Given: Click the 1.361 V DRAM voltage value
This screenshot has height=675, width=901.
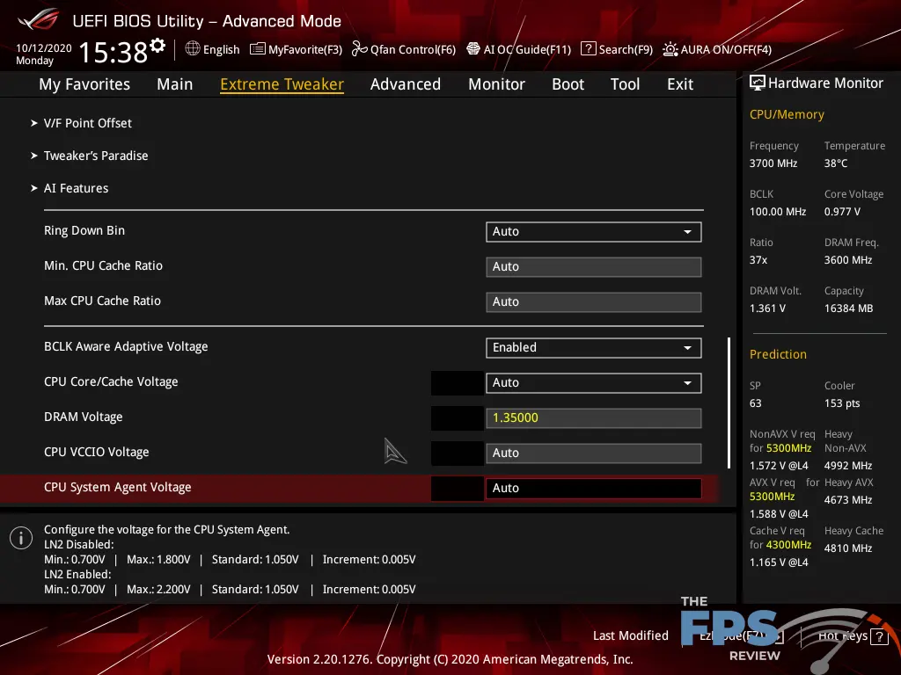Looking at the screenshot, I should tap(767, 308).
